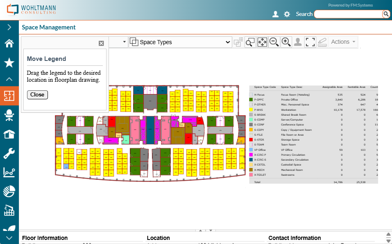Select the pan arrows tool
The width and height of the screenshot is (392, 244).
[262, 42]
